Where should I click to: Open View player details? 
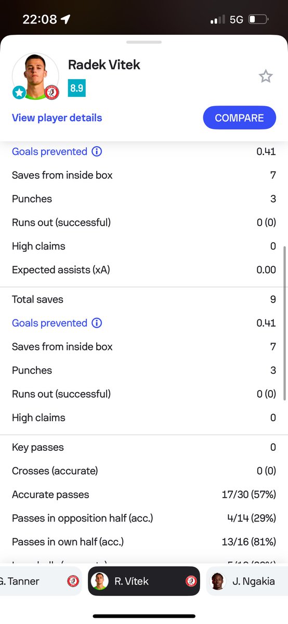(x=57, y=118)
